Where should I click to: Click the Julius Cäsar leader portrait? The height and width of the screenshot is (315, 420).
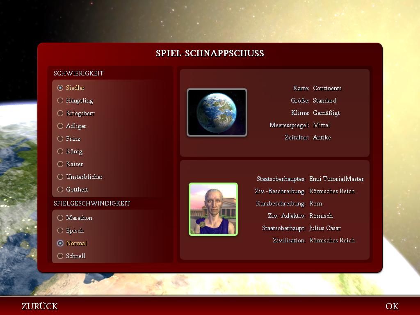pos(213,209)
